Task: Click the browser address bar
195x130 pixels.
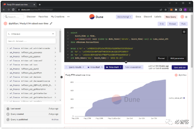Action: [87, 10]
